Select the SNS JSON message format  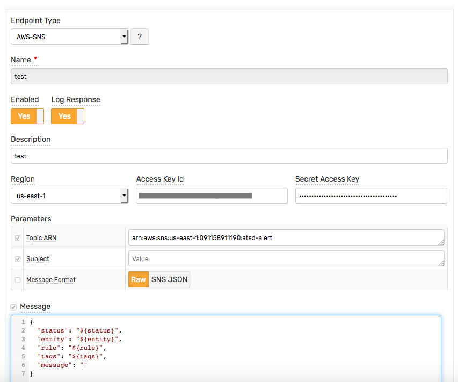[x=170, y=279]
